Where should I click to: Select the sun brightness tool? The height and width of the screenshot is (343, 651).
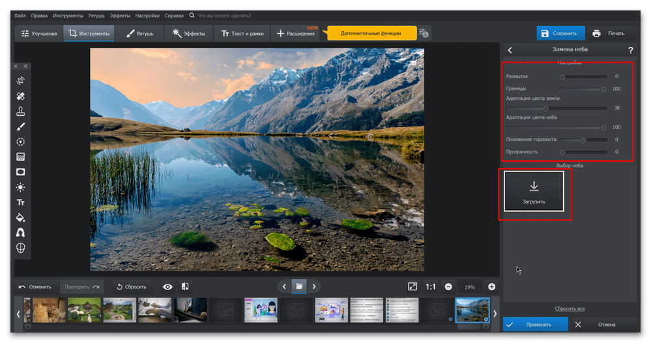[20, 187]
